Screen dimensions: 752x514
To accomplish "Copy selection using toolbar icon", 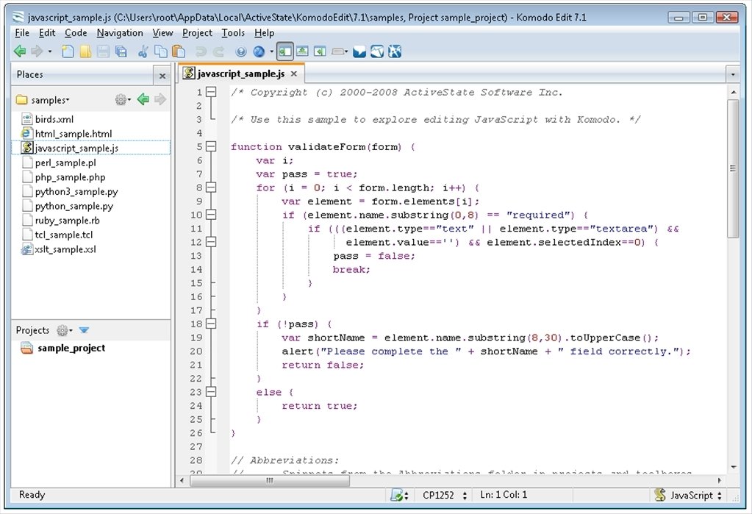I will coord(161,51).
